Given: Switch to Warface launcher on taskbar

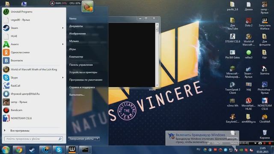Looking at the screenshot, I should pos(72,150).
